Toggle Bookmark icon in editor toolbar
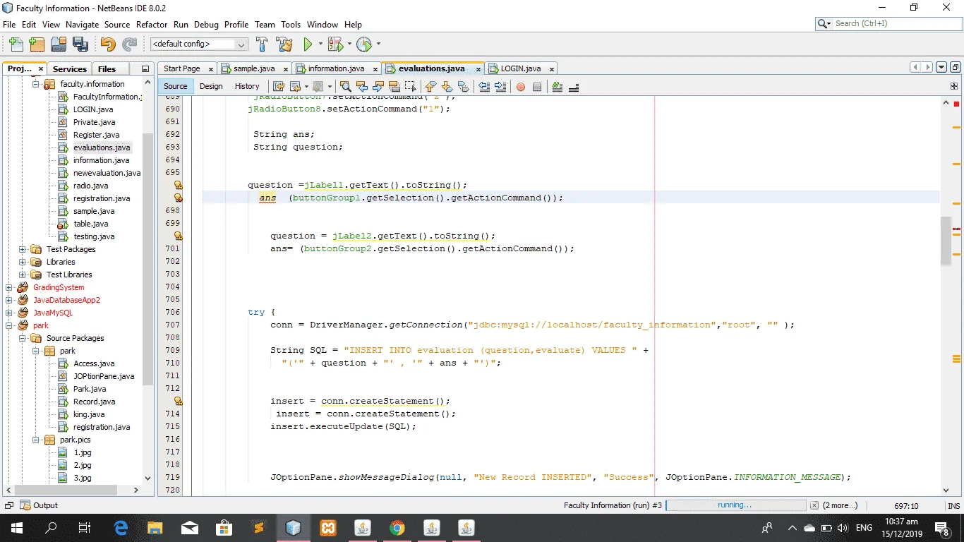This screenshot has width=964, height=542. pyautogui.click(x=463, y=87)
